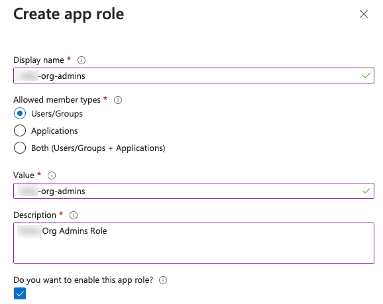Open info tooltip beside Description label
Screen dimensions: 383x304
coord(74,215)
